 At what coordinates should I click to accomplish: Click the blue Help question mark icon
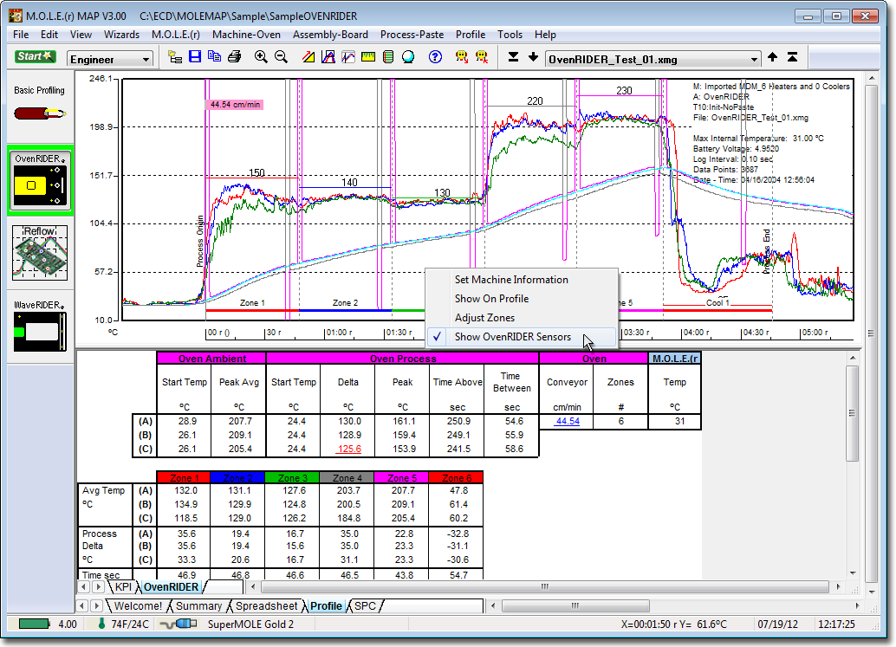tap(435, 56)
